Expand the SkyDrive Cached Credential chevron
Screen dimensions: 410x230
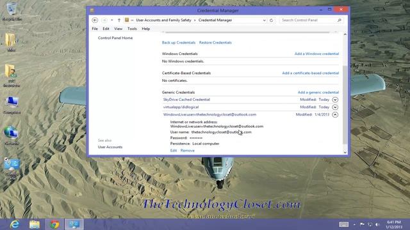[x=335, y=100]
